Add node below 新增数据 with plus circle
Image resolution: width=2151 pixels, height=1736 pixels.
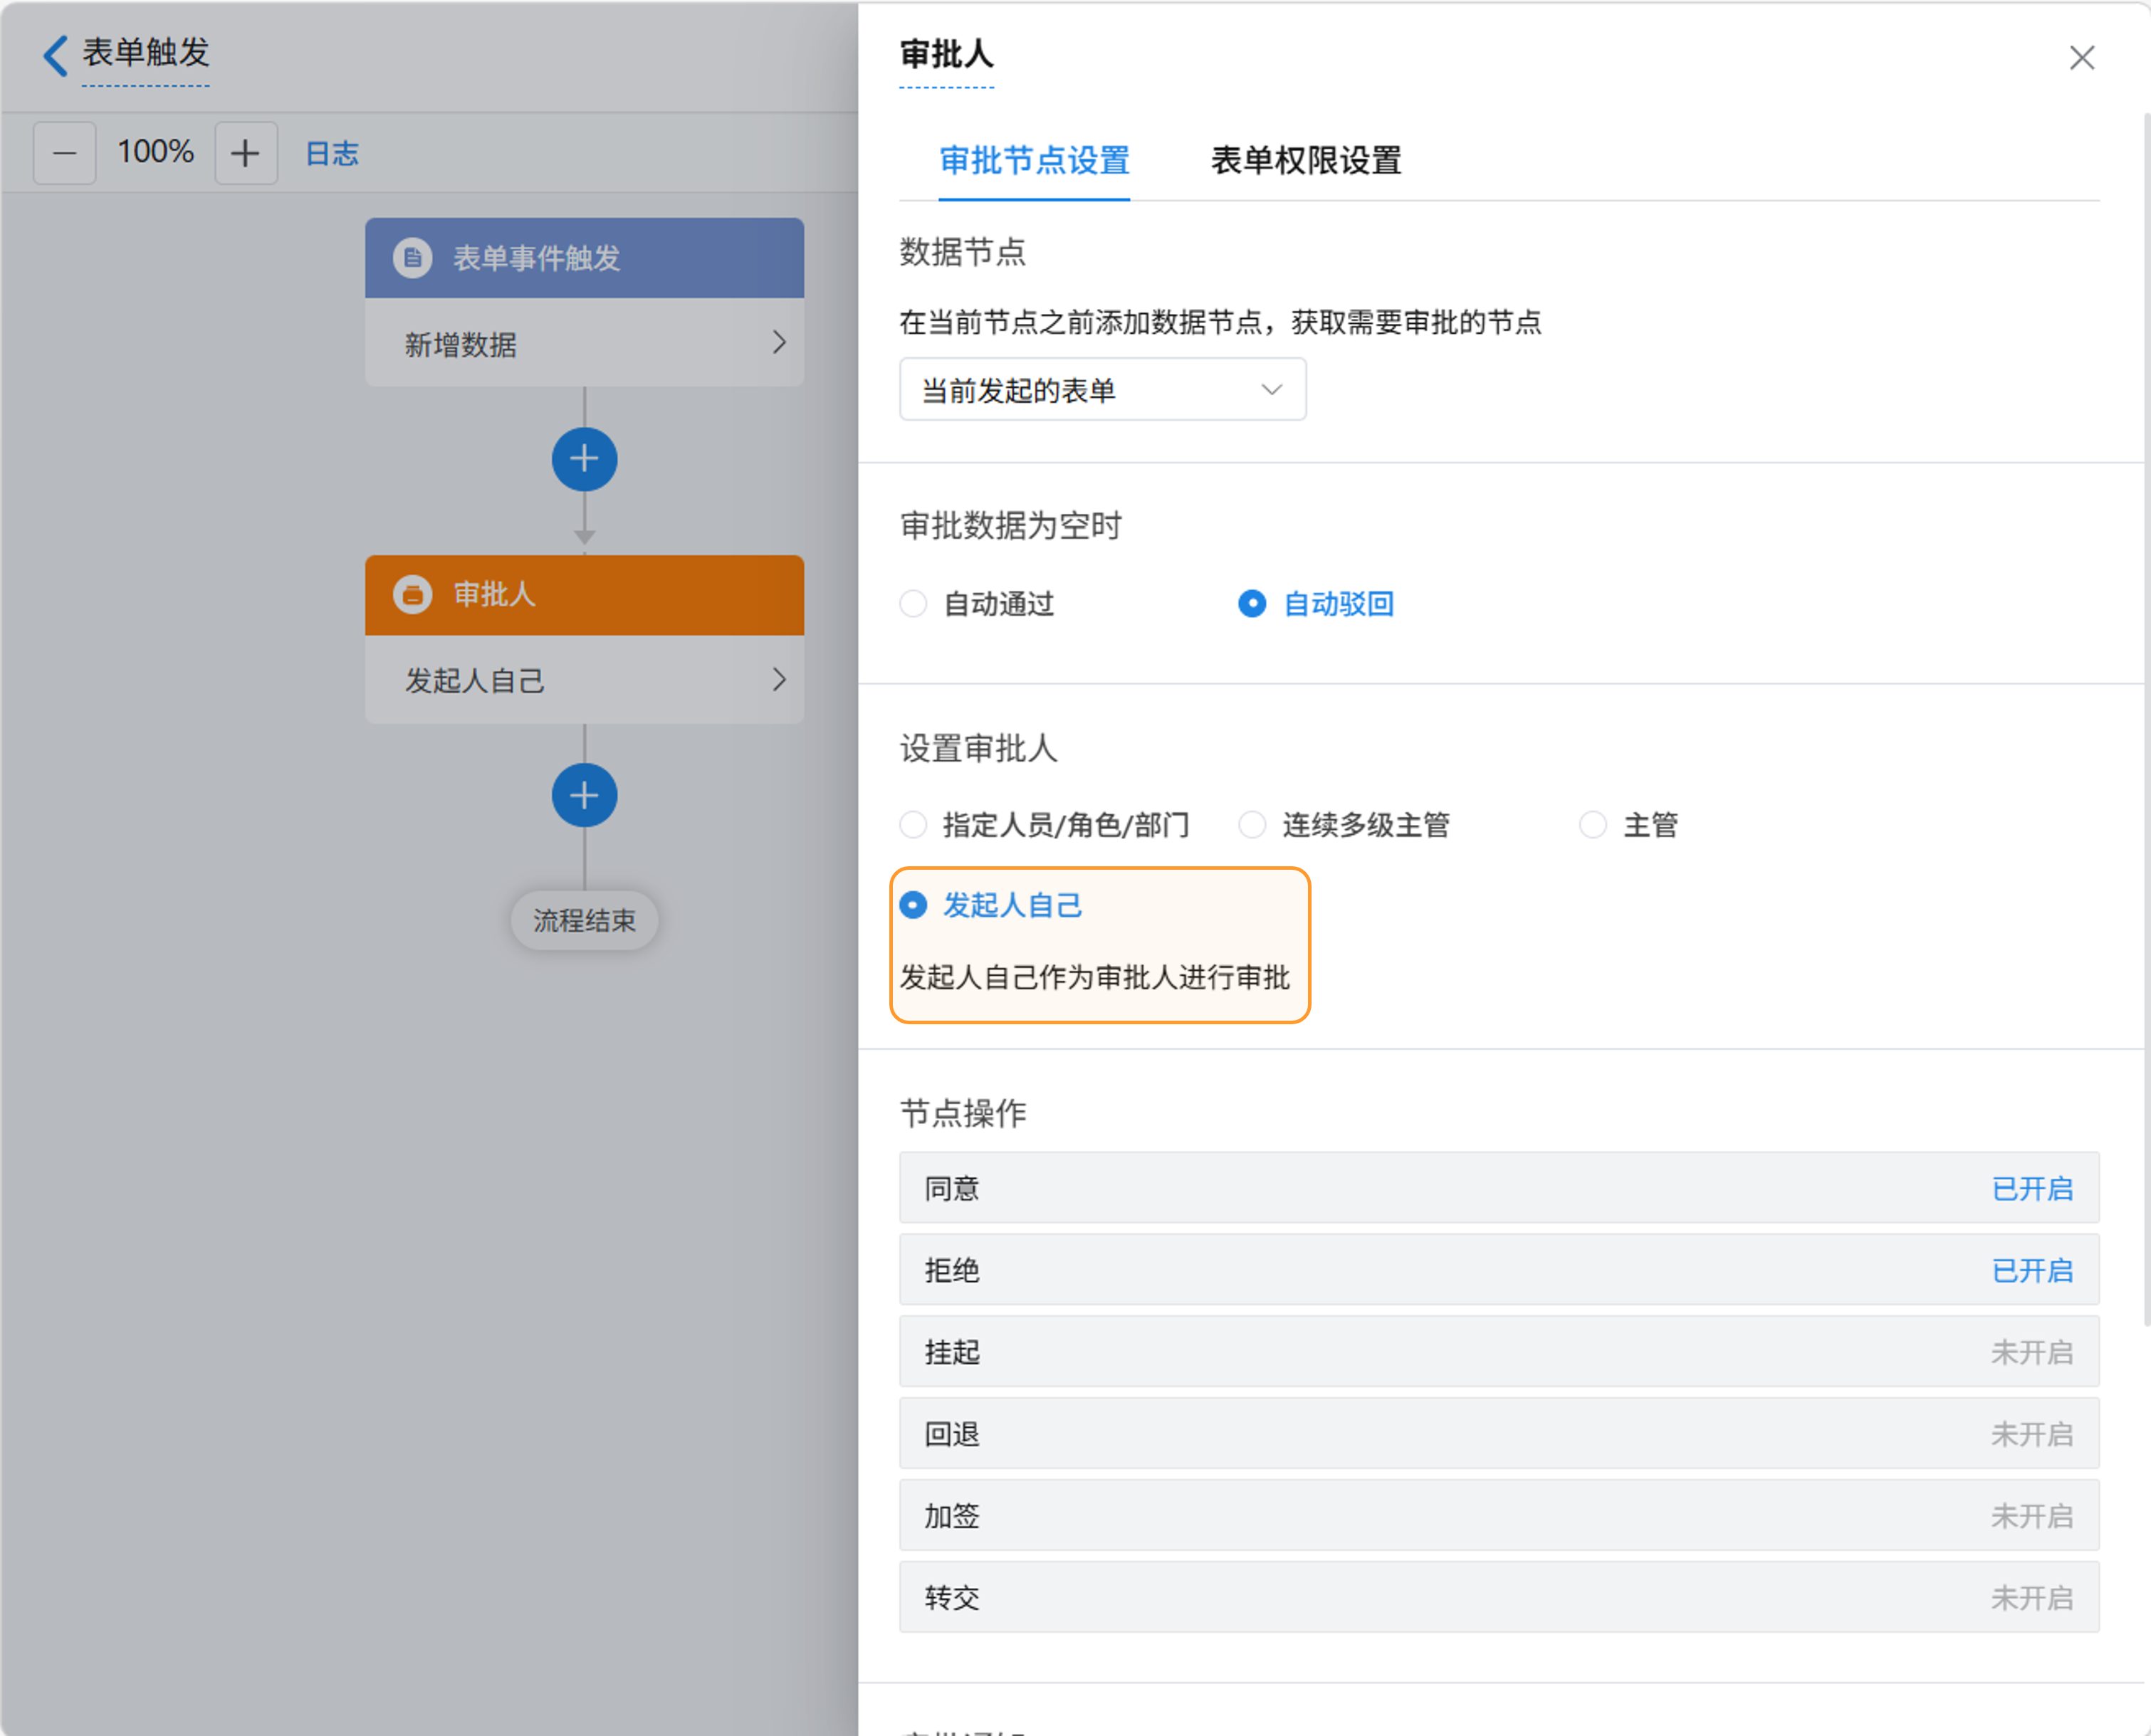point(585,459)
